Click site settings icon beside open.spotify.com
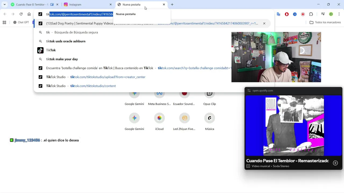344x193 pixels. coord(249,91)
